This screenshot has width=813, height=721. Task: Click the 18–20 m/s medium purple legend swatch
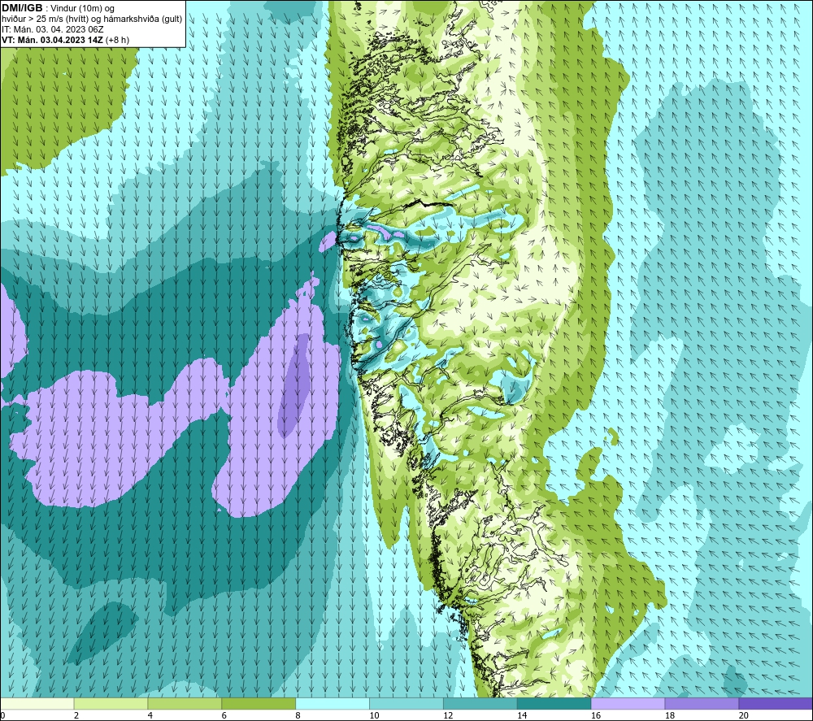click(x=702, y=703)
